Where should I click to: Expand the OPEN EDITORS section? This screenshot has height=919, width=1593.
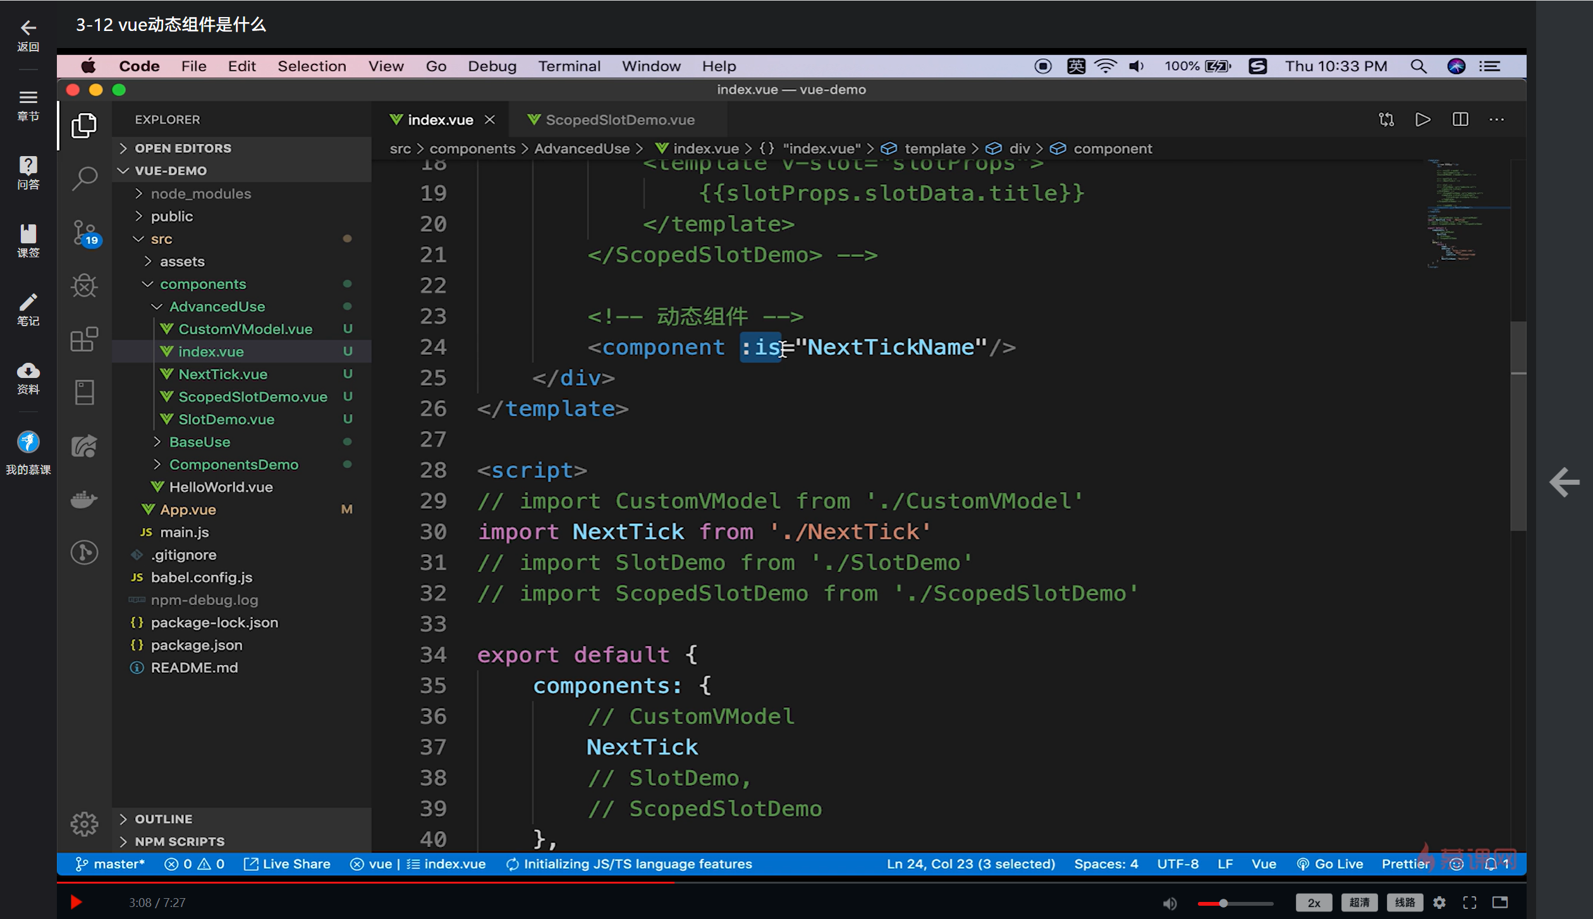click(x=183, y=148)
